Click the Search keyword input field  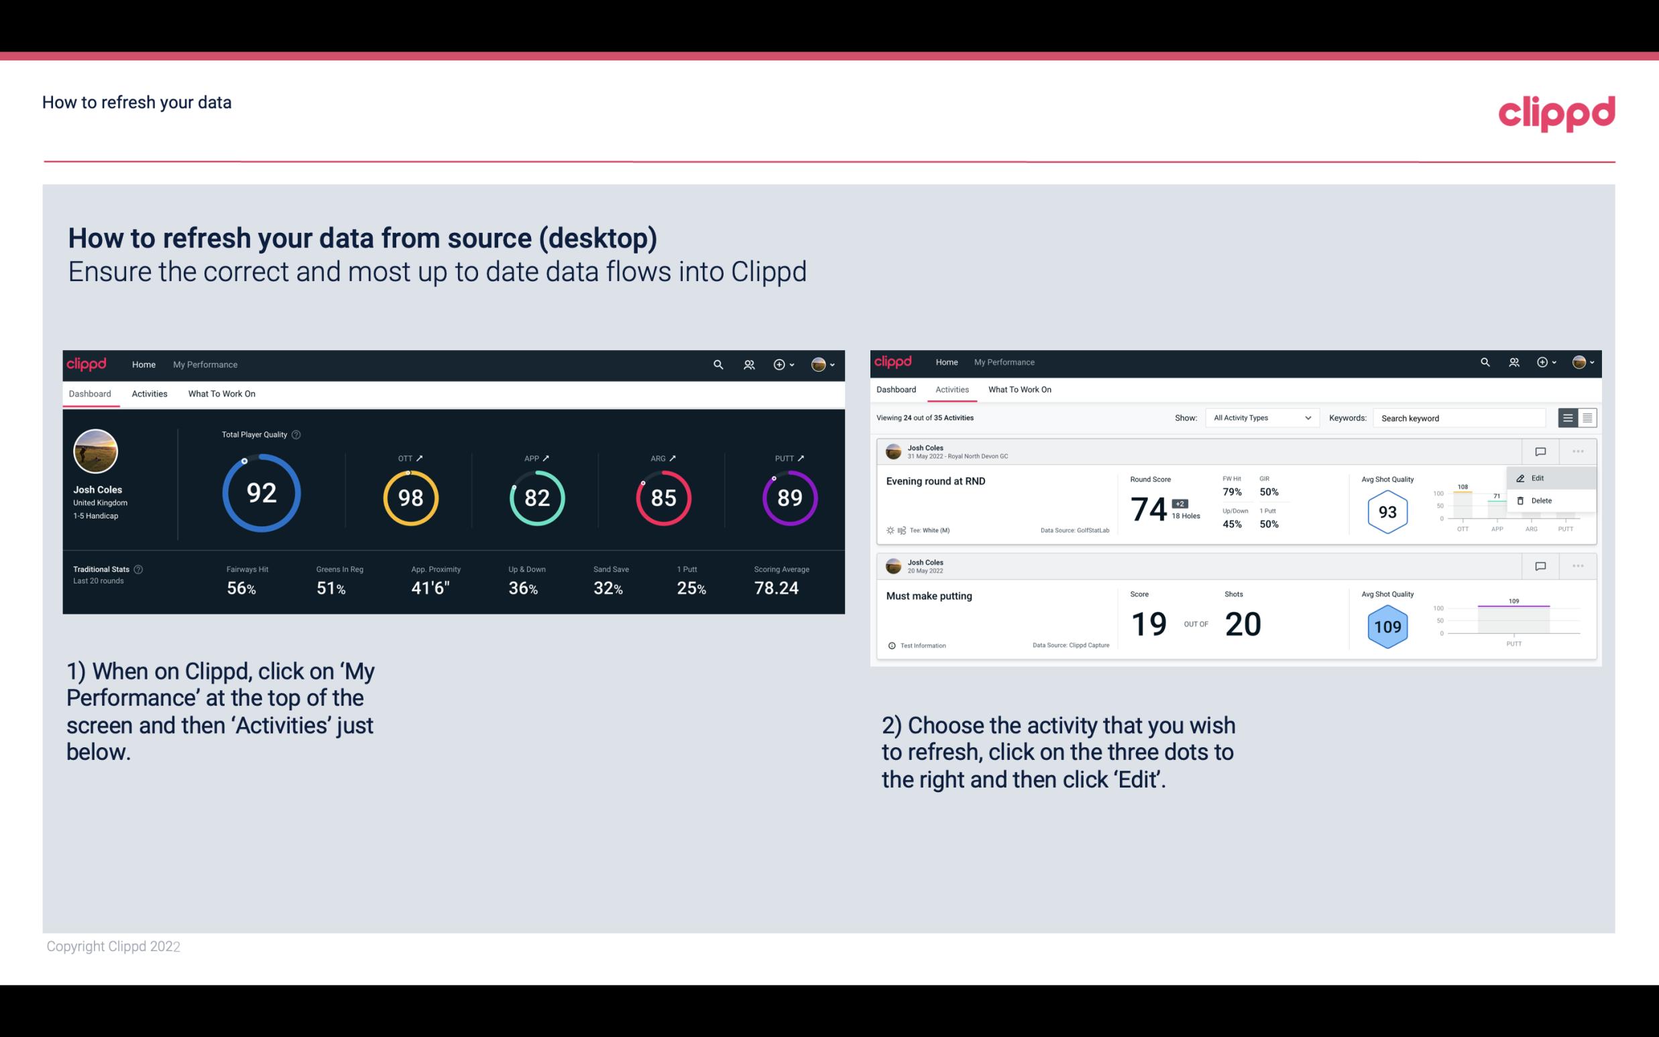click(x=1462, y=418)
